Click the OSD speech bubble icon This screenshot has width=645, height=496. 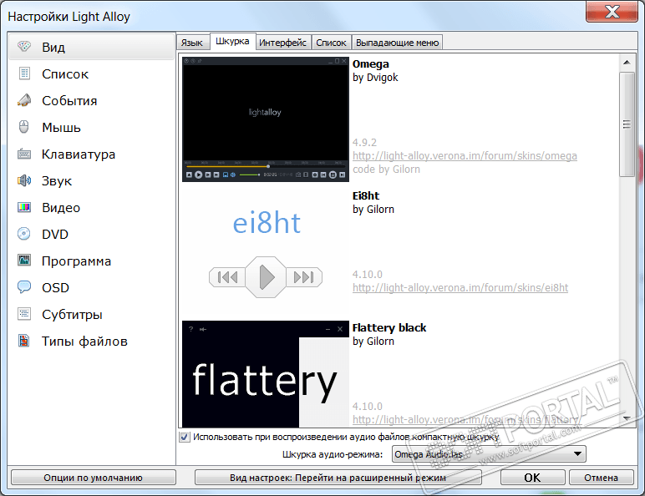[24, 286]
